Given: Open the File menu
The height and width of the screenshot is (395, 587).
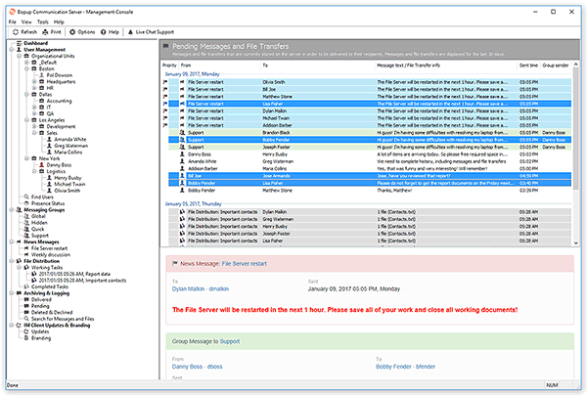Looking at the screenshot, I should point(13,22).
